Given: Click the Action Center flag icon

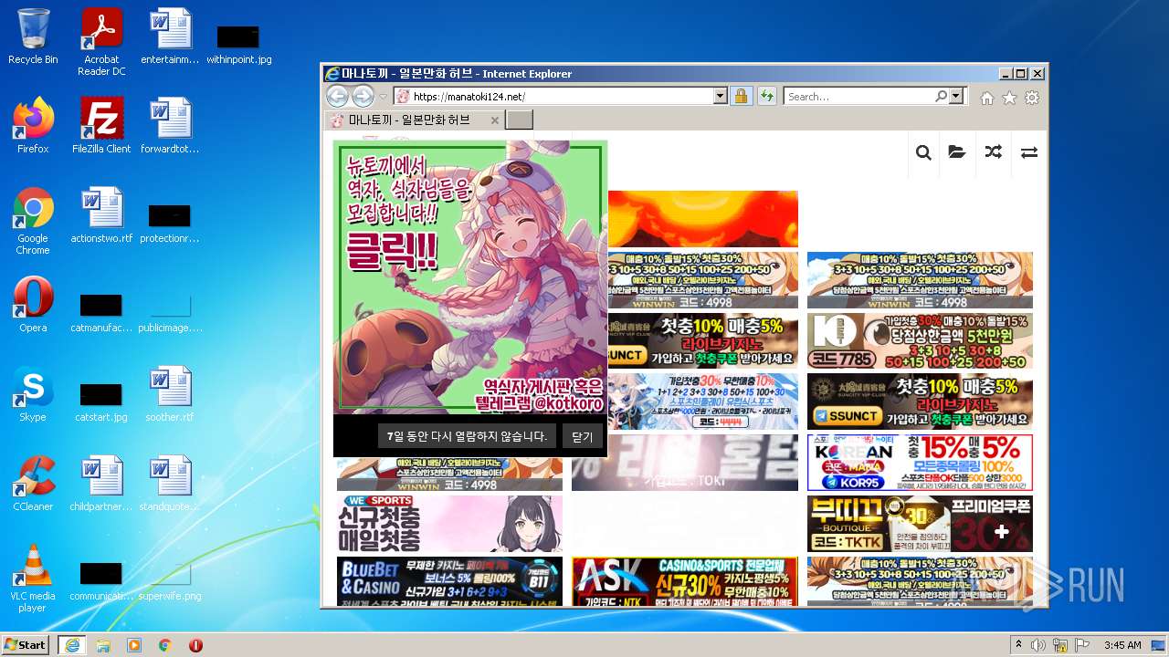Looking at the screenshot, I should 1082,645.
